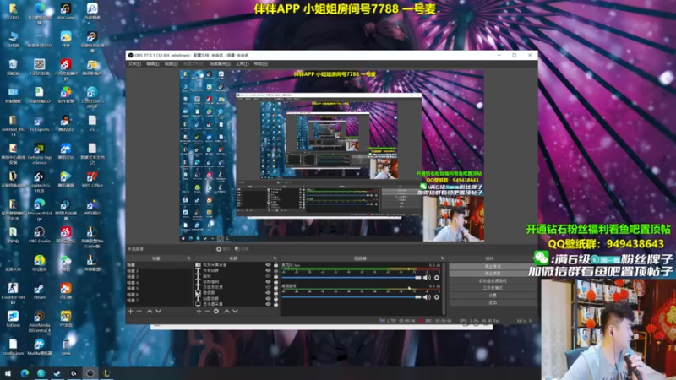Viewport: 676px width, 380px height.
Task: Mute the 麦克风/Aux speaker icon
Action: (x=427, y=278)
